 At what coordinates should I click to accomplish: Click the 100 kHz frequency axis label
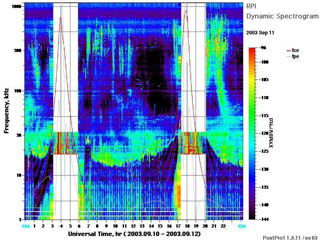(x=18, y=91)
